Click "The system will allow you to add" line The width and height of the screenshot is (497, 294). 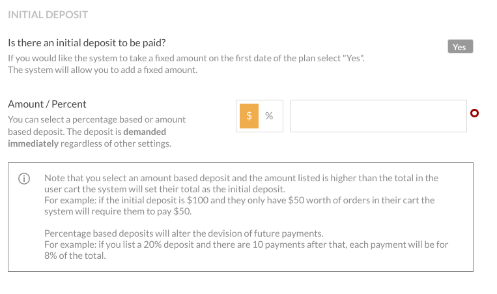pos(103,70)
